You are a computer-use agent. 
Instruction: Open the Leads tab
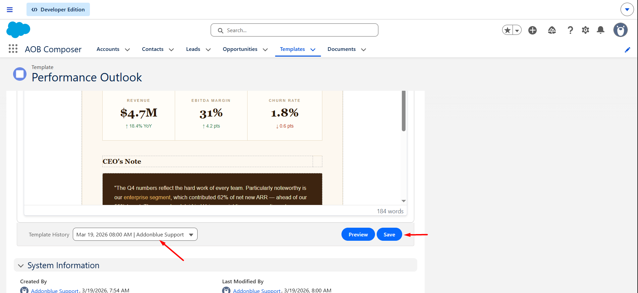[x=193, y=49]
